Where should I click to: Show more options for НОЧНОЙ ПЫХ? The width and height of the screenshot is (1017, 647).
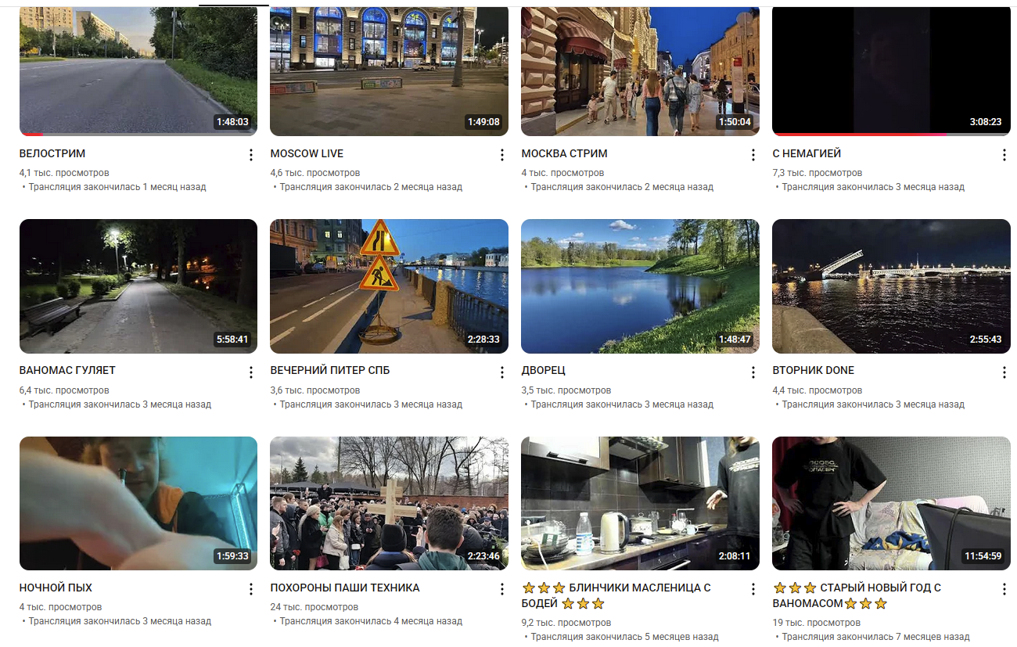click(x=251, y=589)
